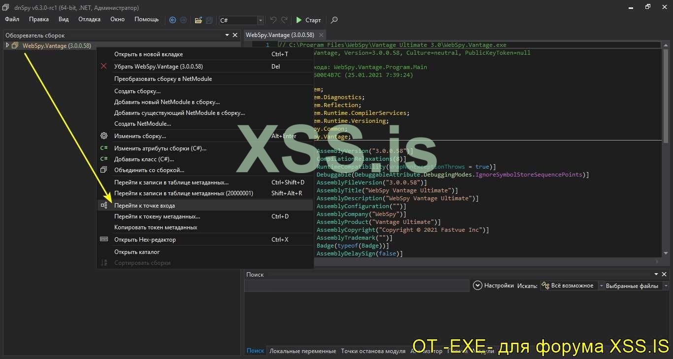The width and height of the screenshot is (673, 359).
Task: Open the Поиск panel options arrow
Action: [x=656, y=275]
